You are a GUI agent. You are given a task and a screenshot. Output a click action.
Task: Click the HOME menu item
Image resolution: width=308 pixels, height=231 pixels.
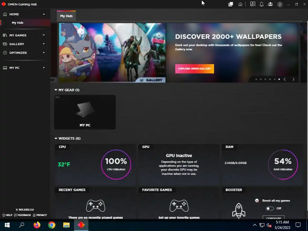[14, 14]
